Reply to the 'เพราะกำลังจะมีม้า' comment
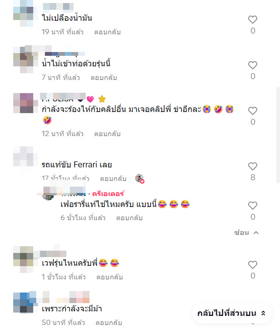This screenshot has height=331, width=280. pyautogui.click(x=109, y=323)
